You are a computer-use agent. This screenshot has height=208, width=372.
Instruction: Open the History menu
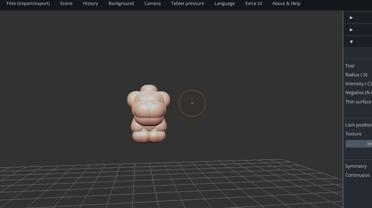(x=91, y=4)
